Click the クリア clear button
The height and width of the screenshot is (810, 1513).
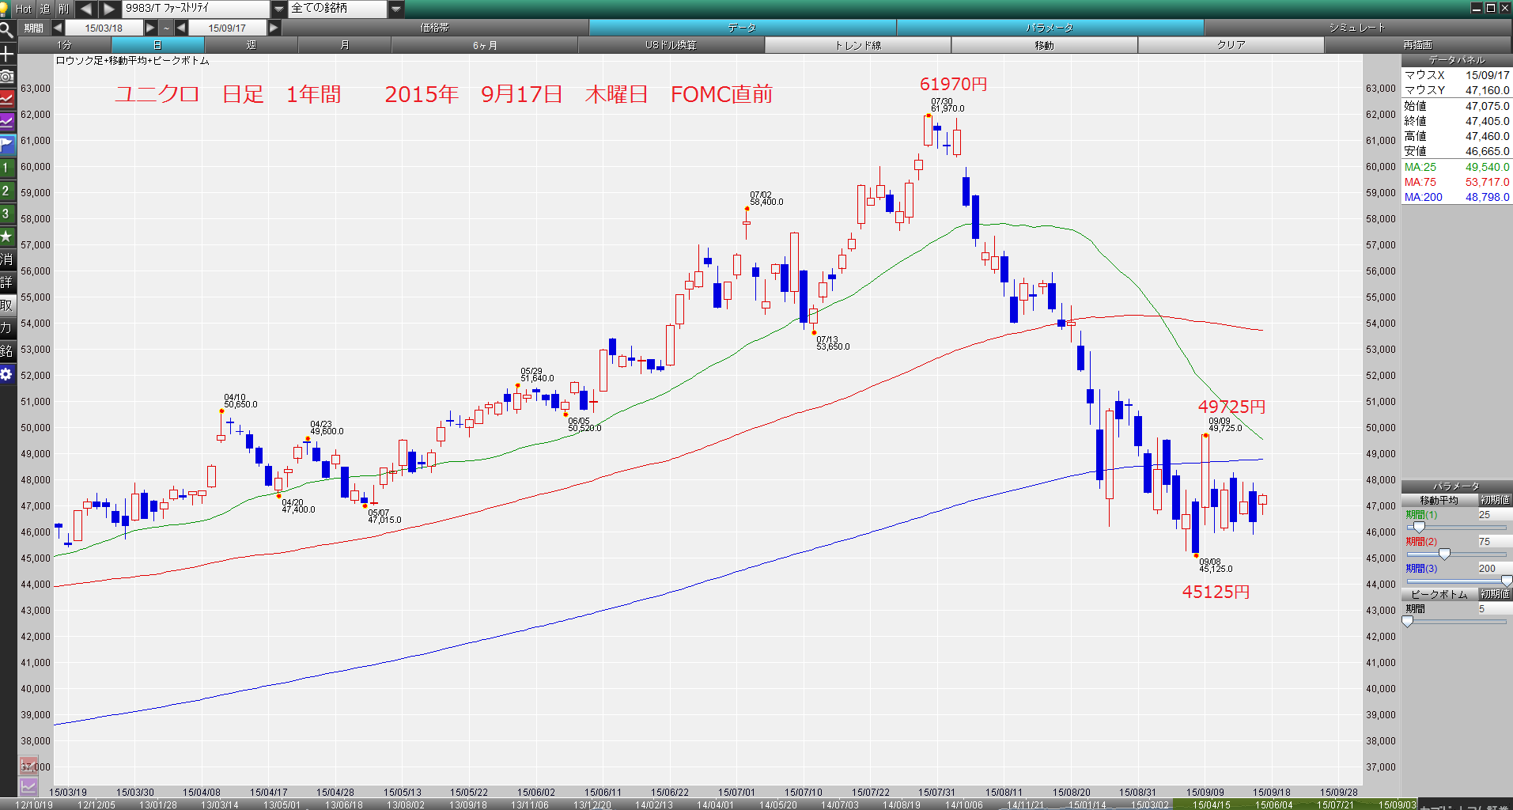tap(1231, 45)
